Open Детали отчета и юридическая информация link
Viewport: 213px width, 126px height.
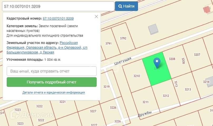[x=54, y=92]
